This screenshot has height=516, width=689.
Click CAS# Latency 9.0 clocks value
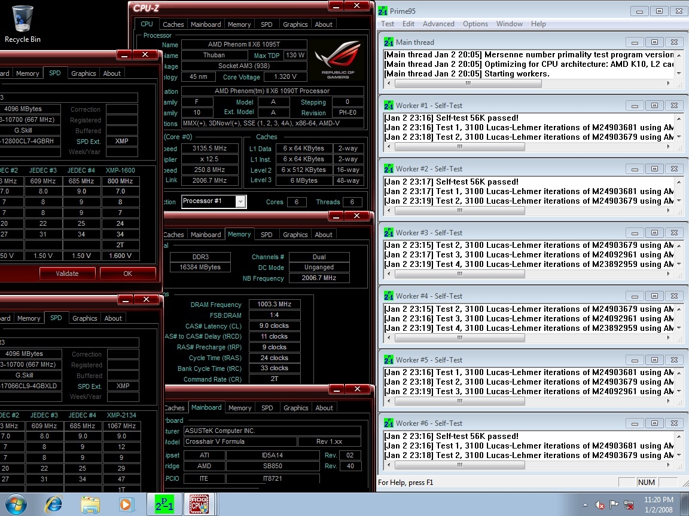point(274,325)
